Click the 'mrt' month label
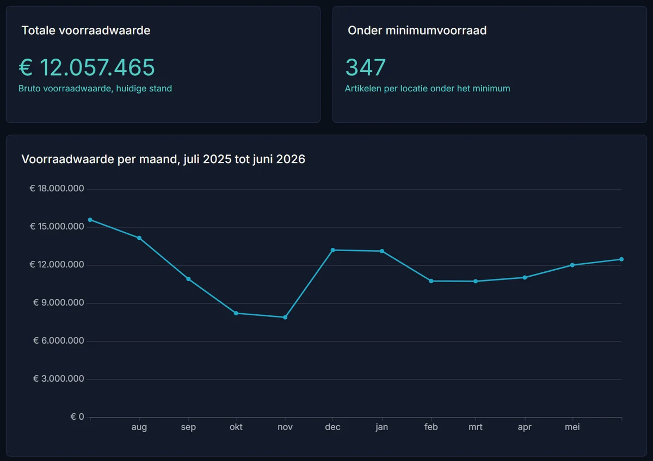The image size is (653, 461). pyautogui.click(x=476, y=427)
